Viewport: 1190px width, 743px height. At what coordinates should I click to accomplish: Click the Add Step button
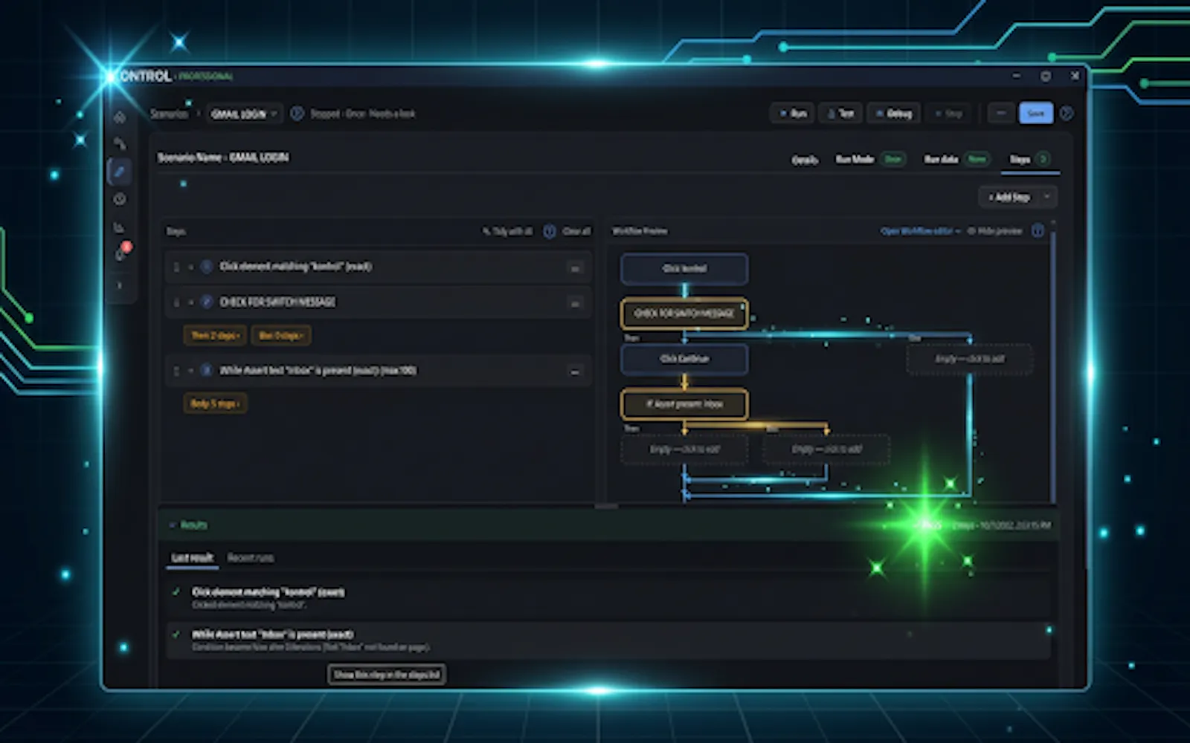(1009, 197)
